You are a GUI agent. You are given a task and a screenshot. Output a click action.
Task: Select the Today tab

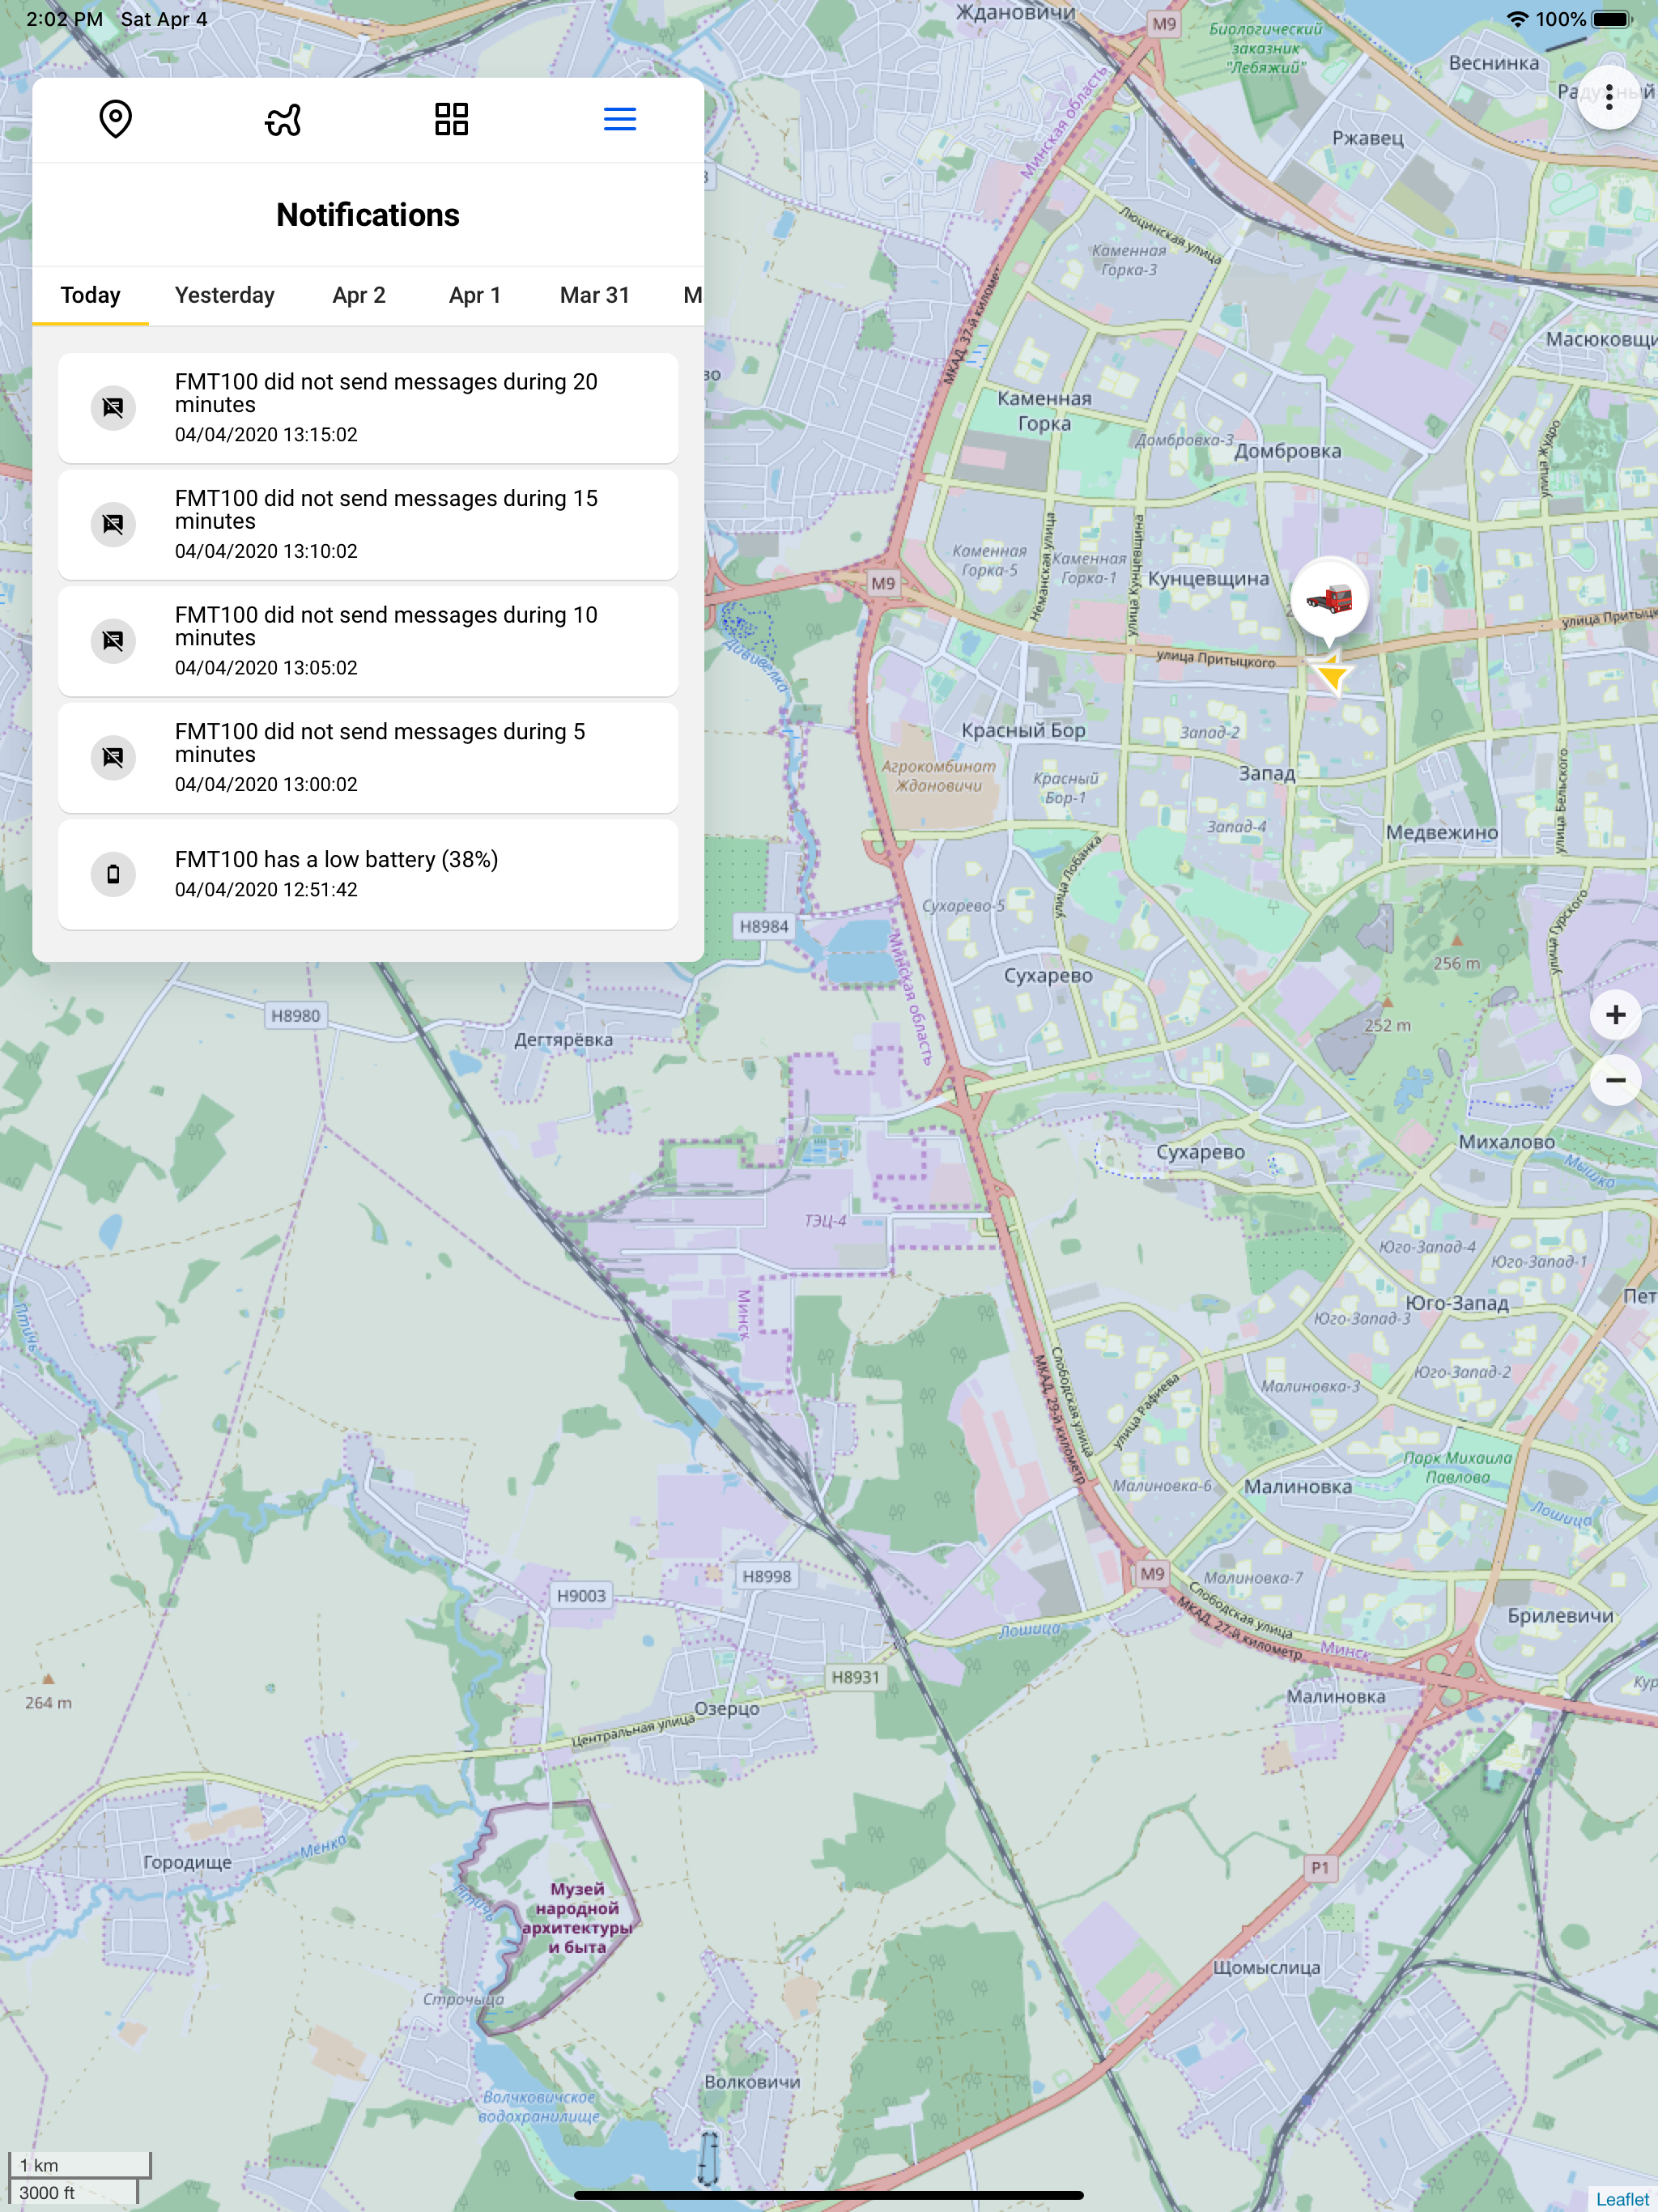tap(90, 295)
